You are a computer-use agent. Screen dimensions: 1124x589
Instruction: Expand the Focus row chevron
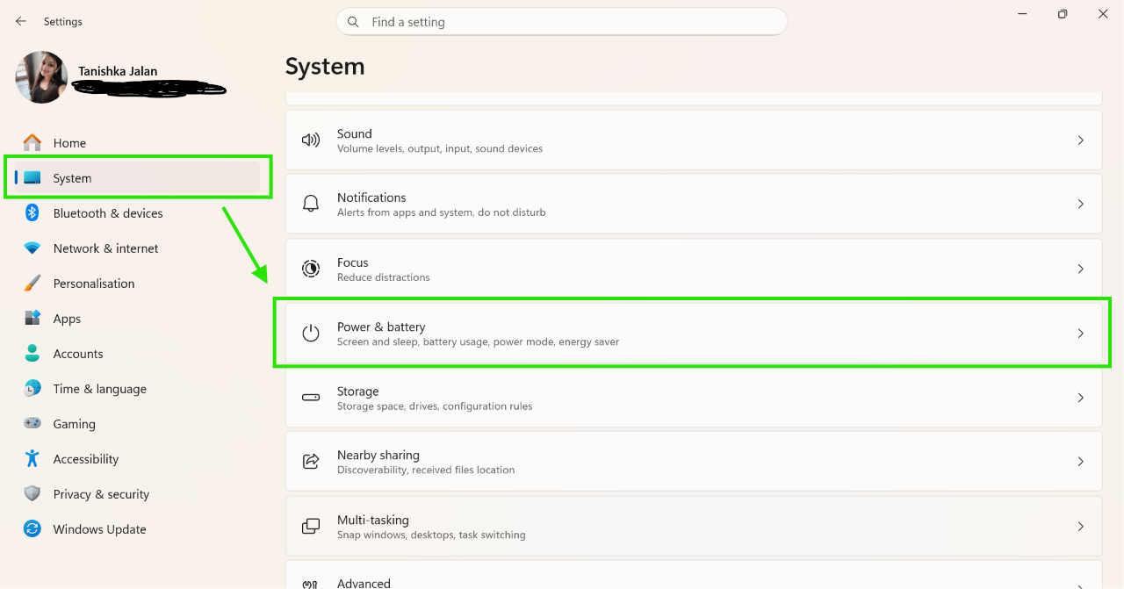pyautogui.click(x=1081, y=269)
